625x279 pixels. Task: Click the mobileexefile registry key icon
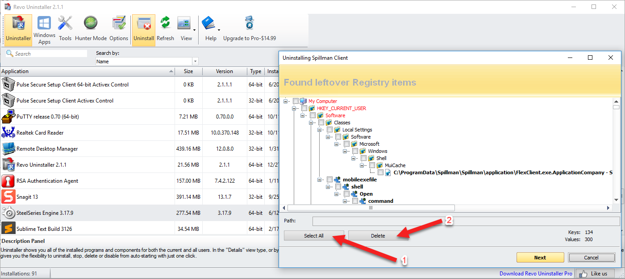[x=337, y=180]
